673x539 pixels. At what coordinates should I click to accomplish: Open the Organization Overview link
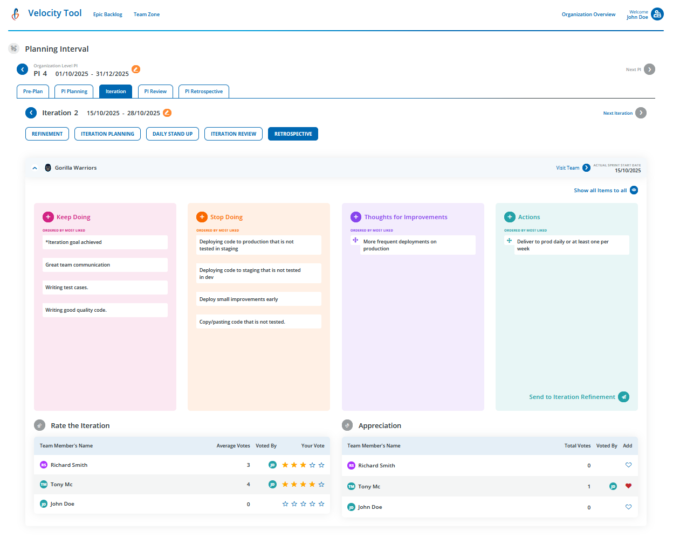[x=588, y=15]
